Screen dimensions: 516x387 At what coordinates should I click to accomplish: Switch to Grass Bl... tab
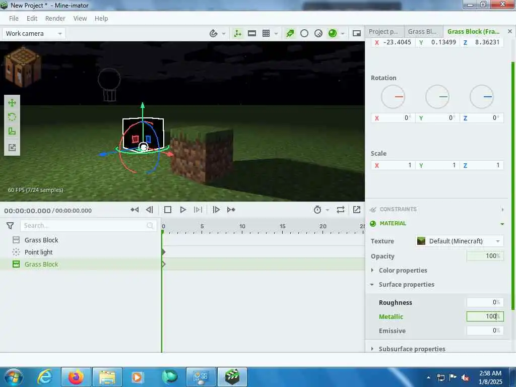tap(422, 32)
